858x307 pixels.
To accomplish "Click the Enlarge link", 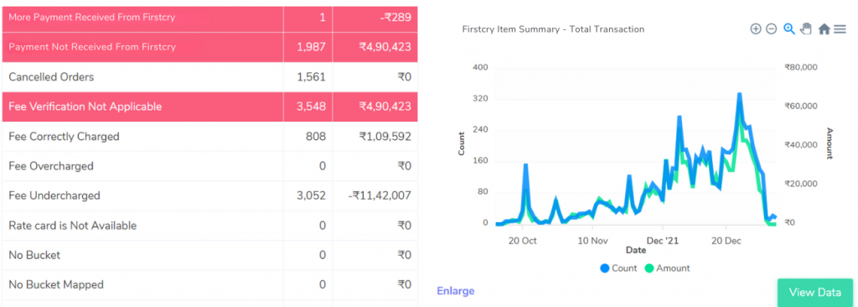I will (455, 291).
